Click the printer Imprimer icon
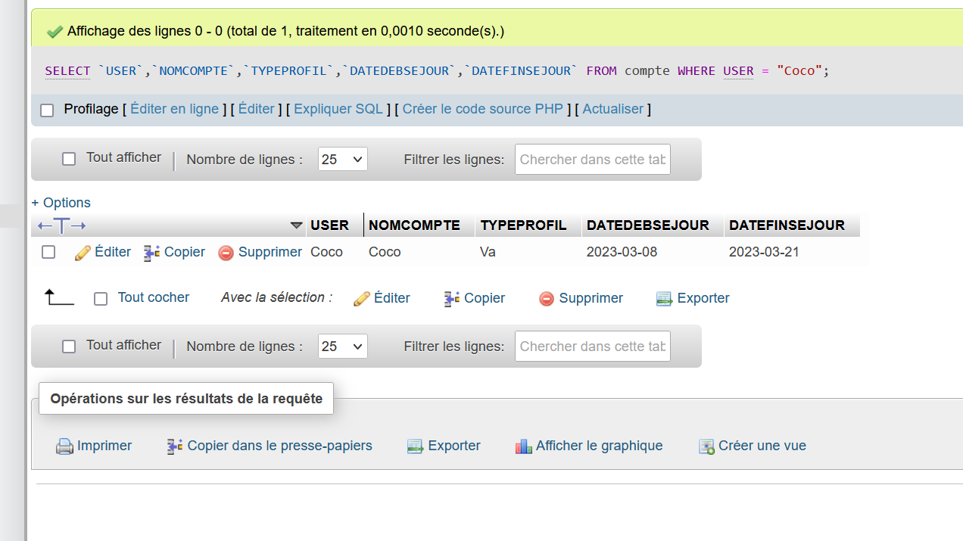The height and width of the screenshot is (541, 963). tap(64, 446)
